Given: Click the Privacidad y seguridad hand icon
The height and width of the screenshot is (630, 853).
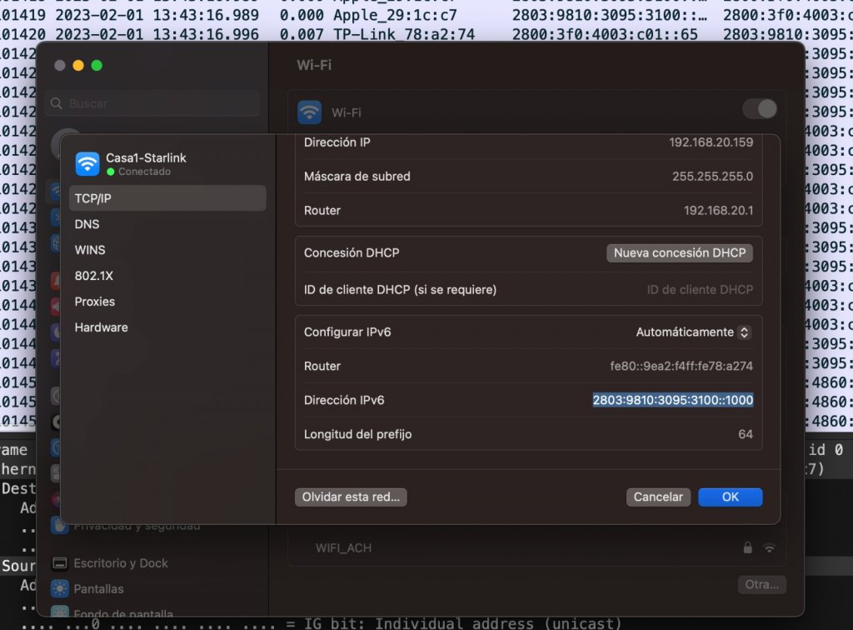Looking at the screenshot, I should coord(59,524).
